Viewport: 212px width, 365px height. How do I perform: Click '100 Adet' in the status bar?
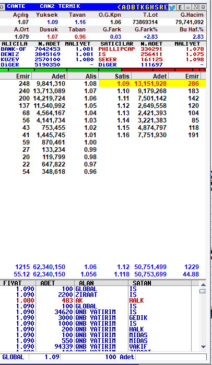120,357
